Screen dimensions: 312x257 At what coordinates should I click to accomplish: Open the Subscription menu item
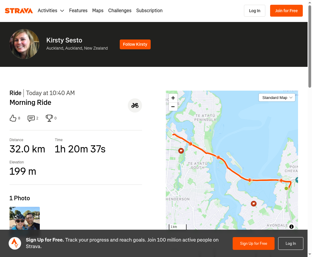[x=149, y=10]
